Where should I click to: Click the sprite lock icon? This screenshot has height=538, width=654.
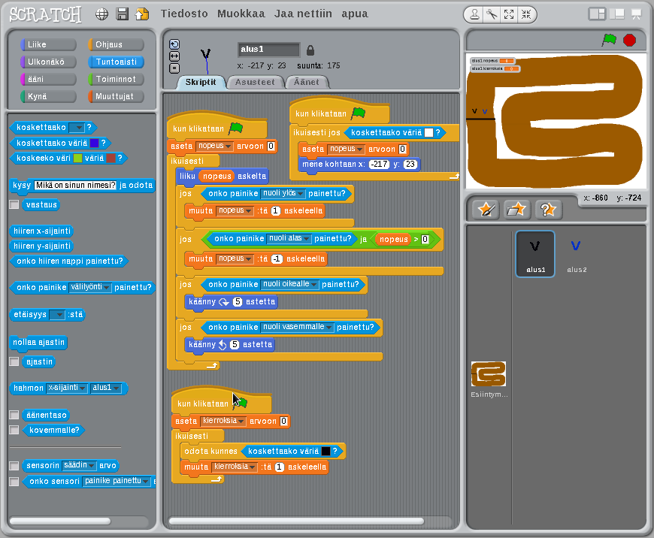click(x=310, y=50)
